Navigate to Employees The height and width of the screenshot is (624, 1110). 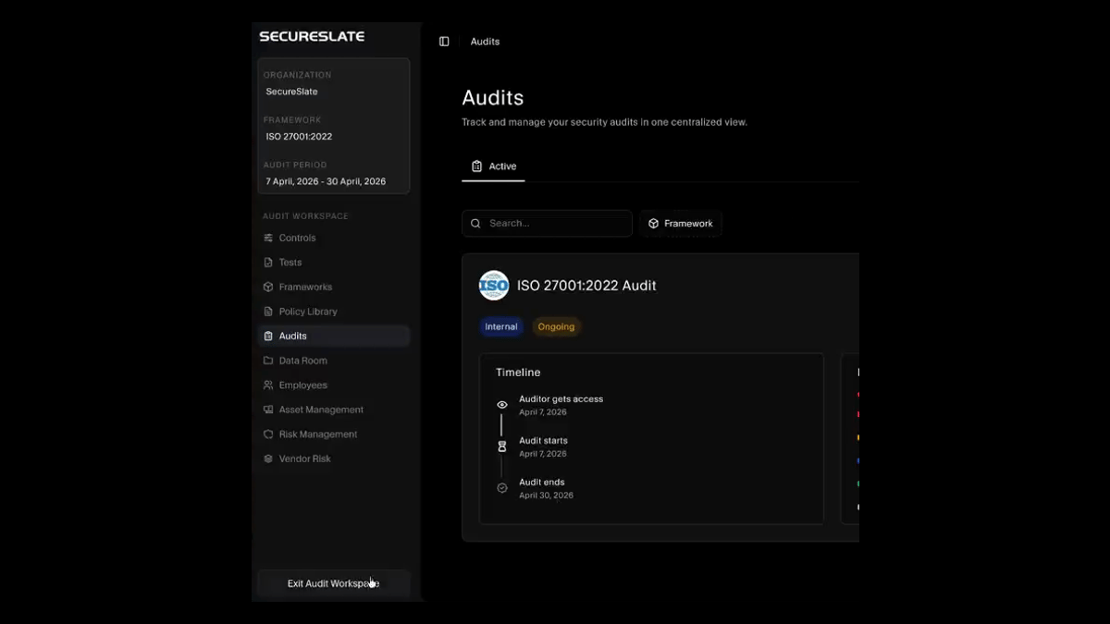pos(334,385)
